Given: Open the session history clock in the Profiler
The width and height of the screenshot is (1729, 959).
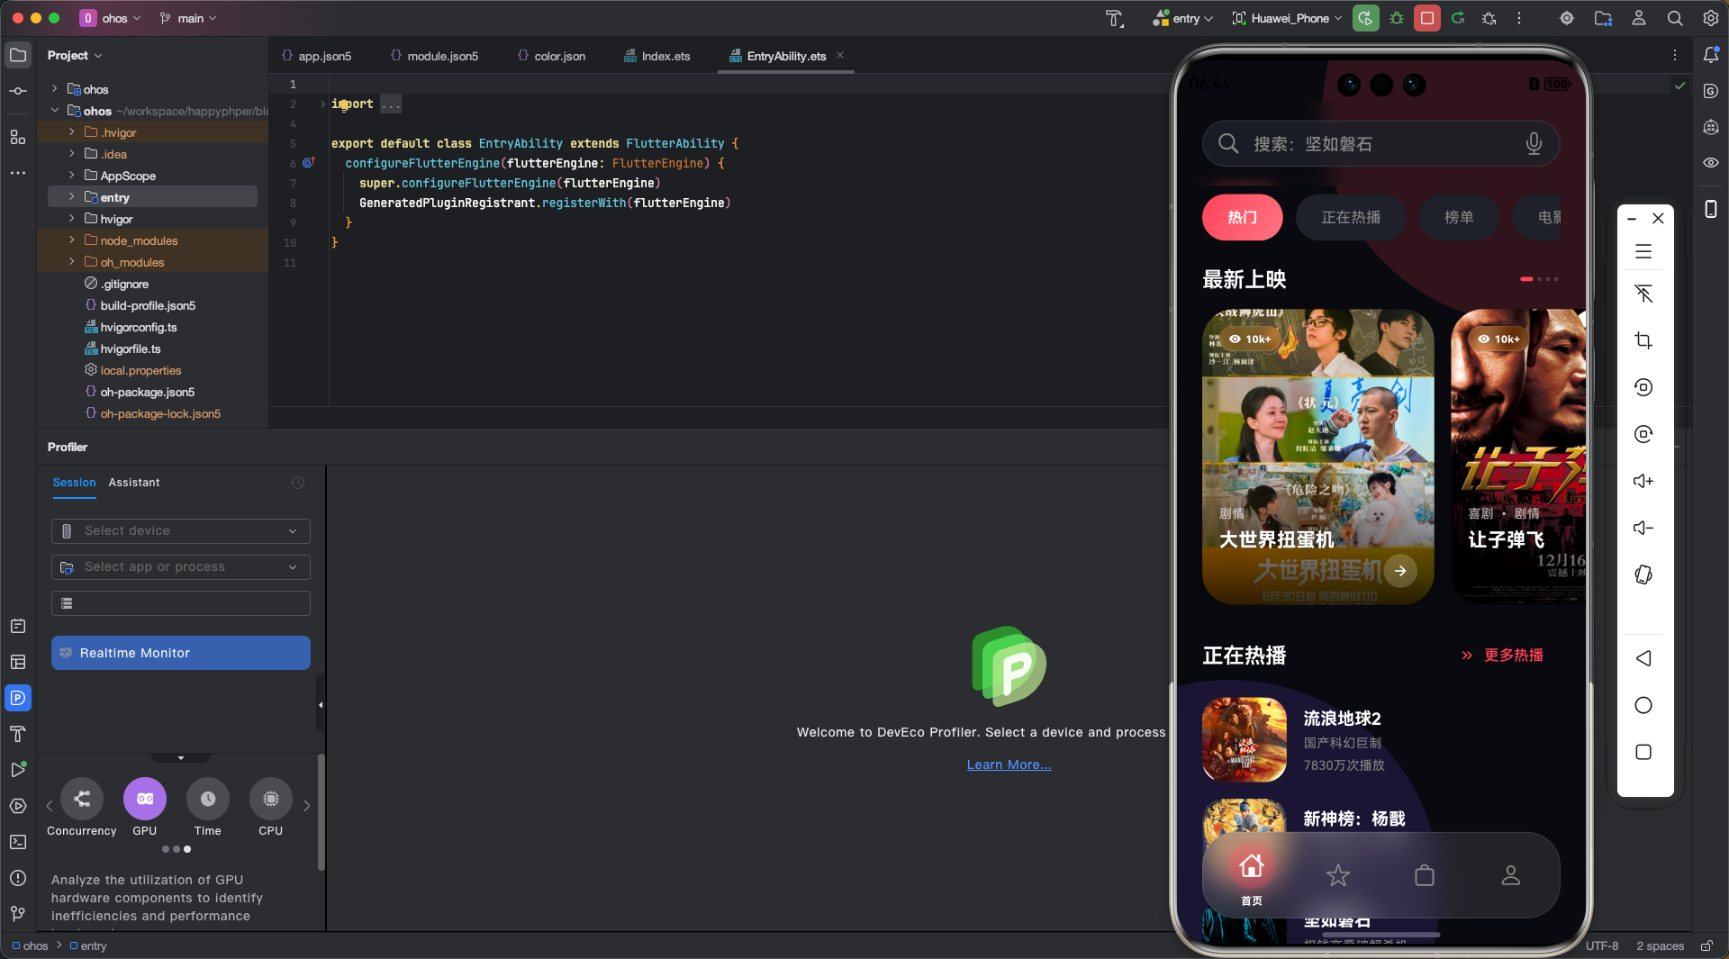Looking at the screenshot, I should pyautogui.click(x=298, y=483).
